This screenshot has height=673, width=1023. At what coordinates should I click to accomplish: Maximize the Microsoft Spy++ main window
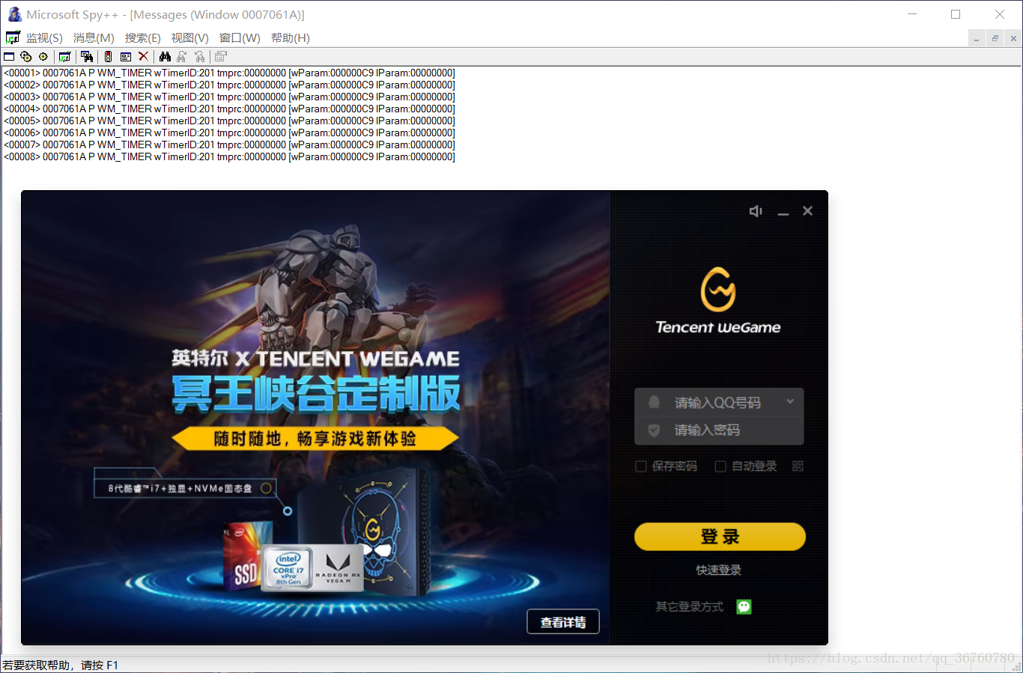956,14
